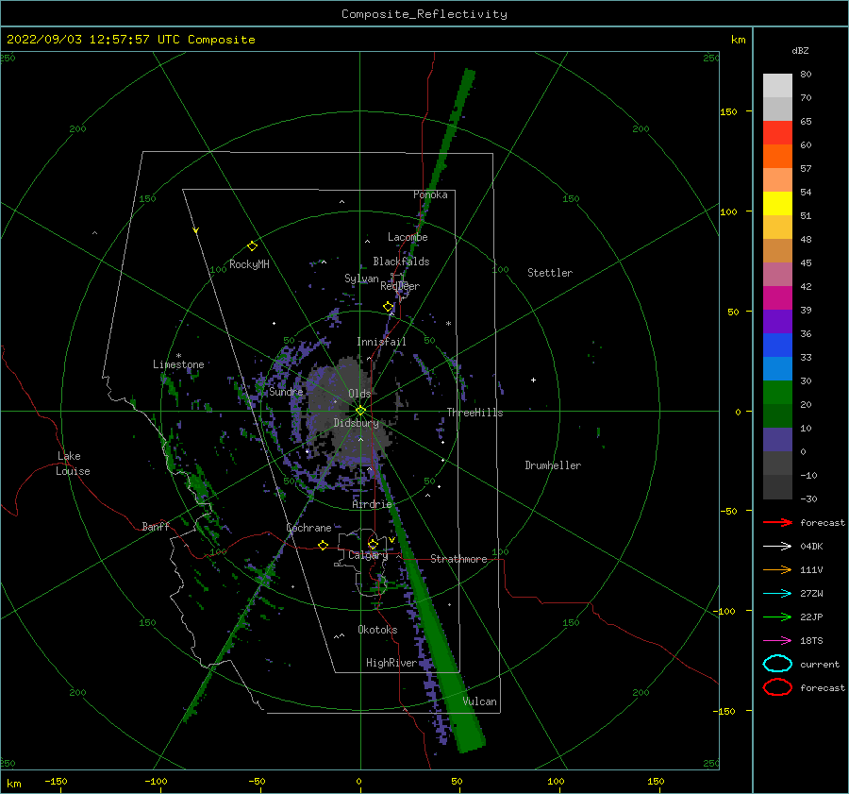The image size is (849, 794).
Task: Click the light gray swatch between 80 and 70
Action: click(777, 86)
